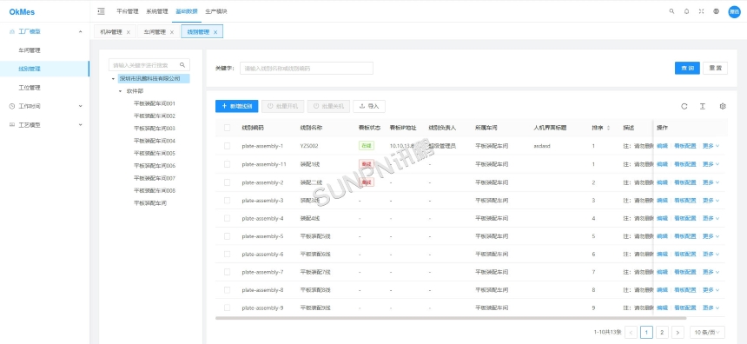
Task: Check the row plate-assembly-1
Action: point(228,146)
